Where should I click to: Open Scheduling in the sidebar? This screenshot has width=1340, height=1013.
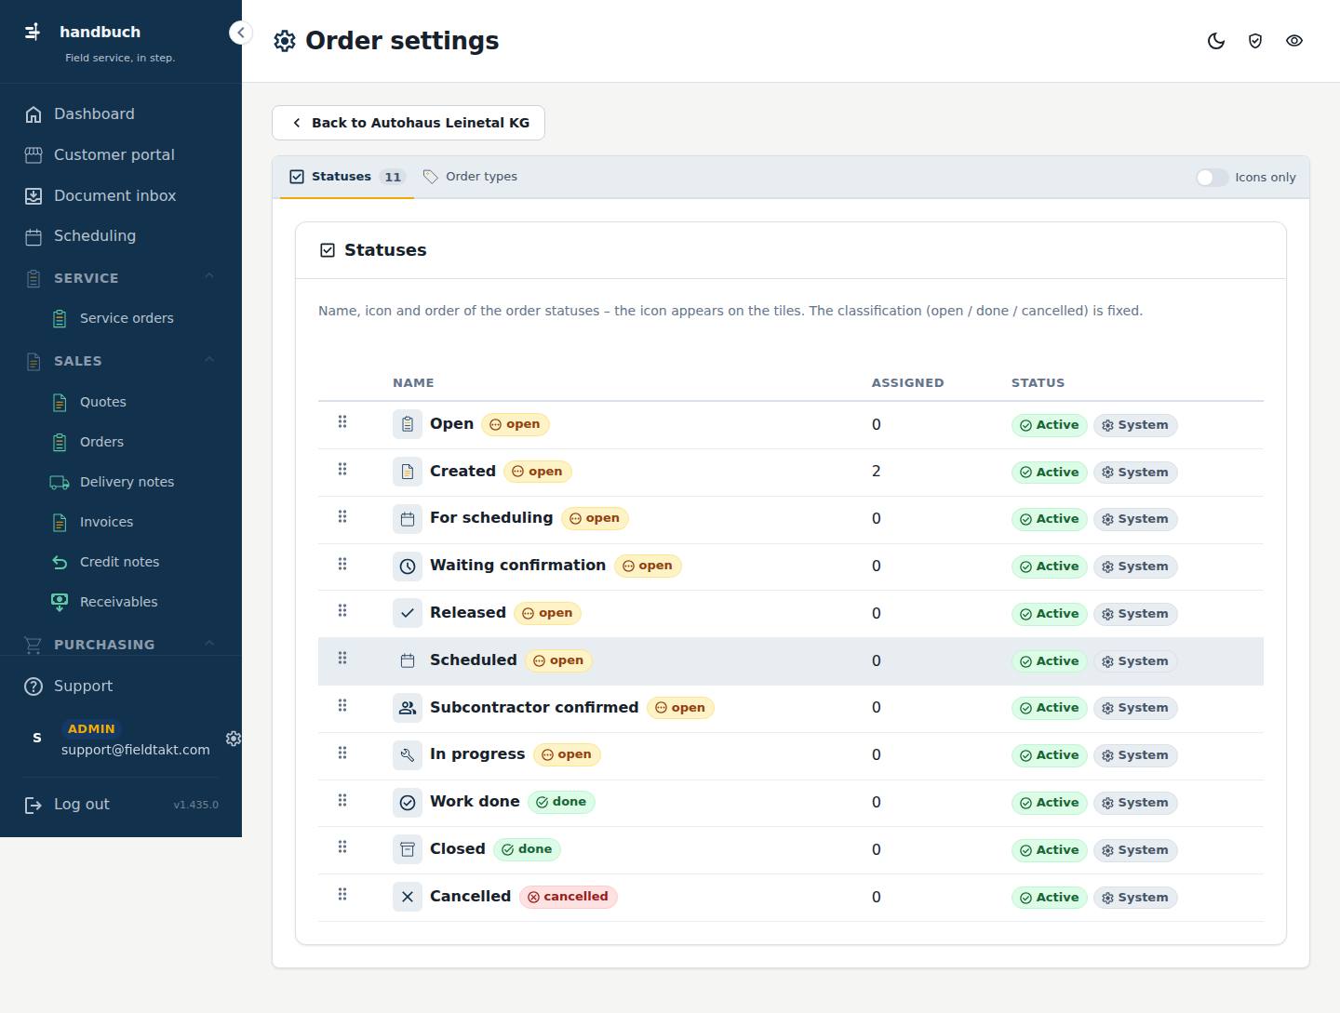click(121, 236)
